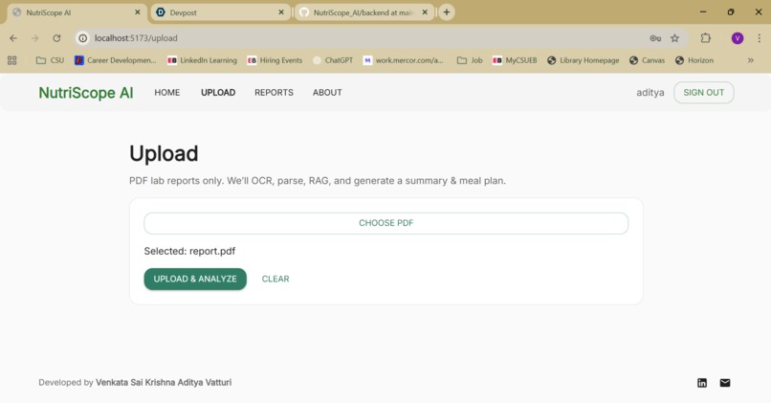
Task: Close the Devpost tab
Action: coord(281,12)
